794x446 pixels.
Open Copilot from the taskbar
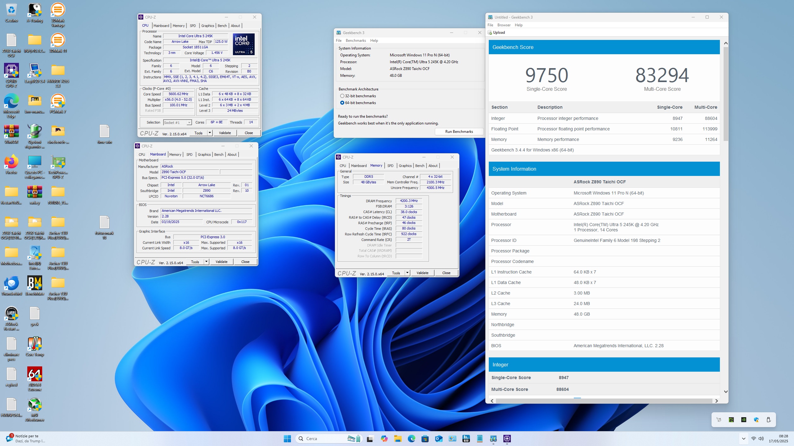coord(384,439)
